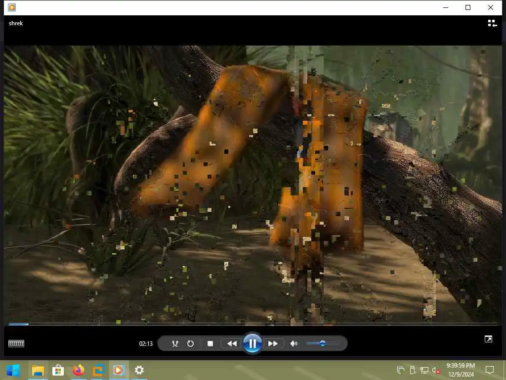Mute the player volume
The image size is (506, 380).
click(294, 343)
